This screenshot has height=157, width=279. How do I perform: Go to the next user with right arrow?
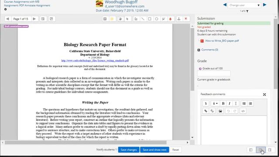point(265,5)
